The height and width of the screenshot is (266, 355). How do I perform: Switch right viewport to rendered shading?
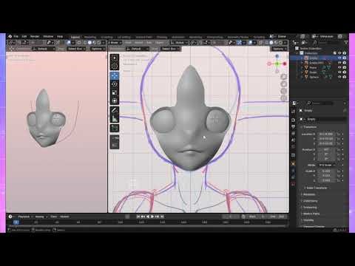[280, 43]
